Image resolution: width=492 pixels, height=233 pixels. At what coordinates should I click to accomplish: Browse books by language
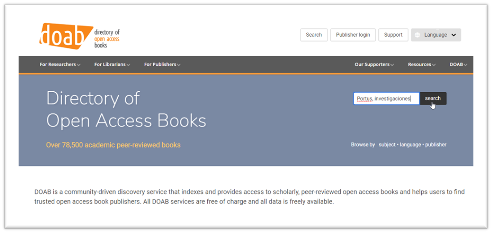(410, 144)
